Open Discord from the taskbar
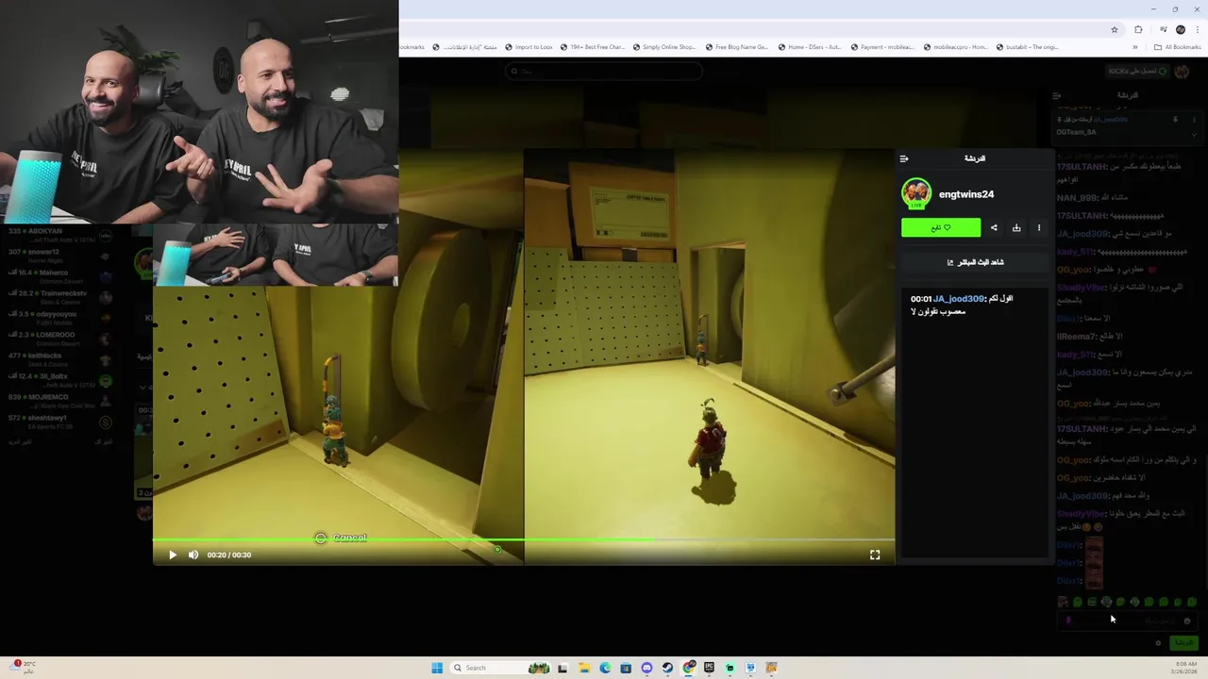The width and height of the screenshot is (1208, 679). (x=646, y=668)
